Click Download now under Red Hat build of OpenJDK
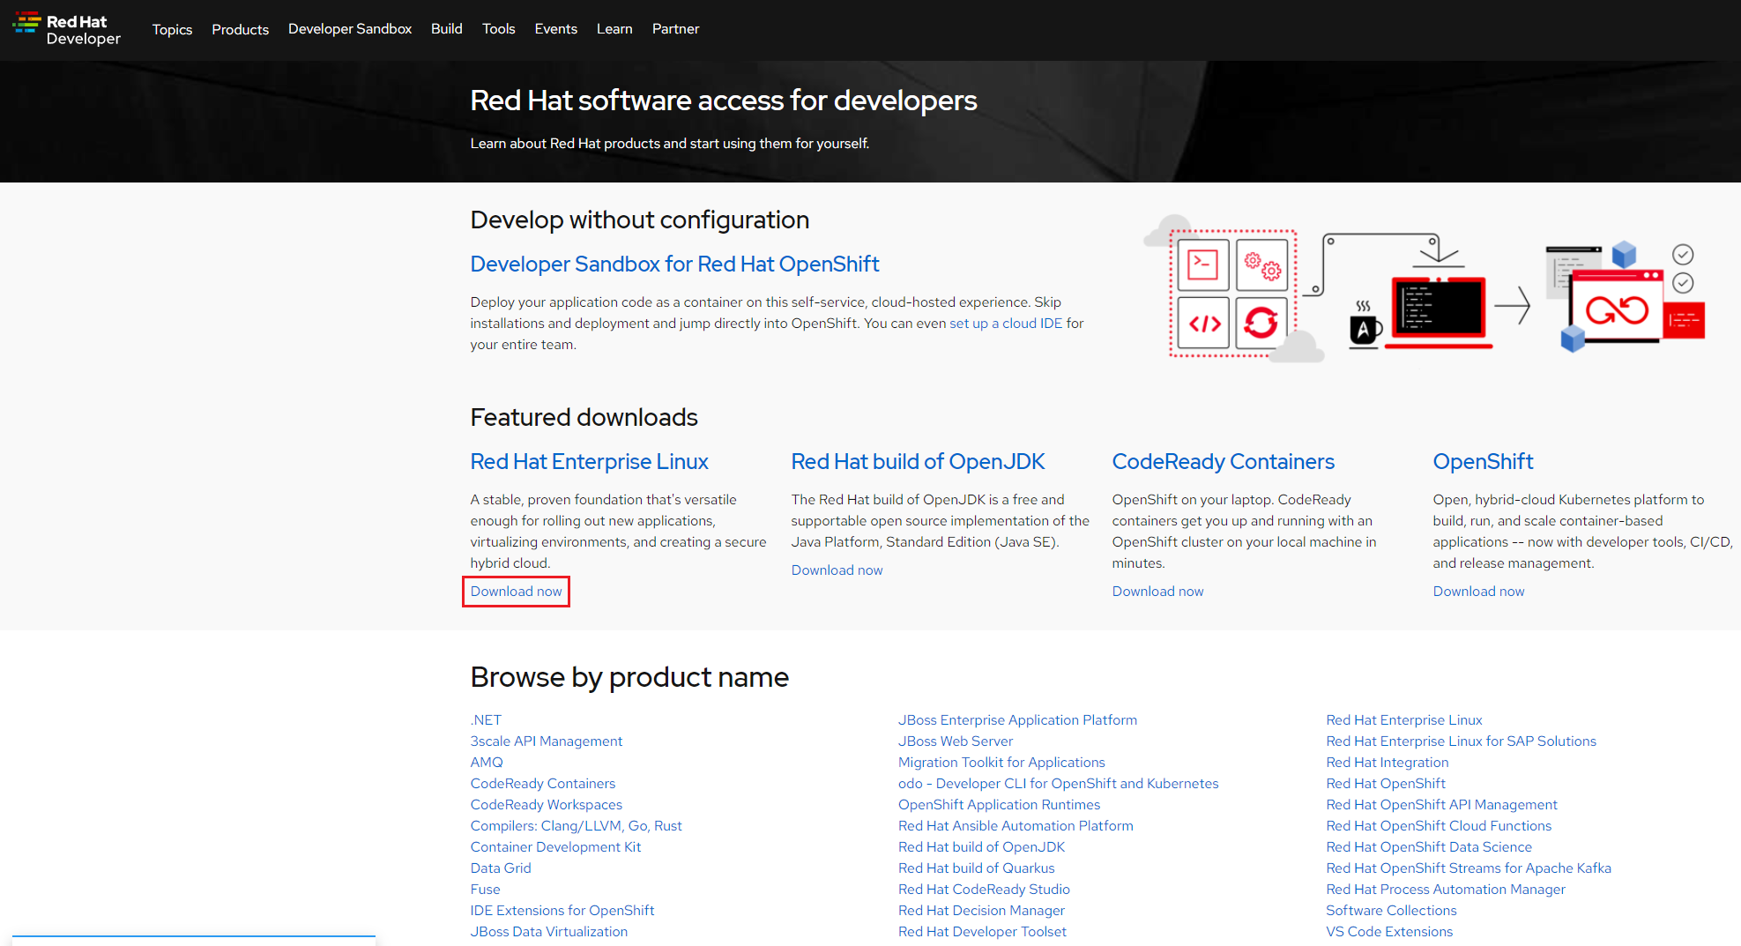1741x946 pixels. [837, 570]
